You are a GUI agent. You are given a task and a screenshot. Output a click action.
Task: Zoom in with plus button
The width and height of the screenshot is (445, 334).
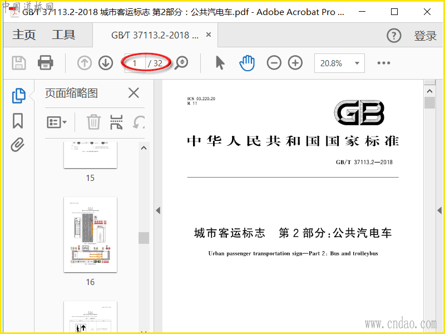(x=295, y=63)
